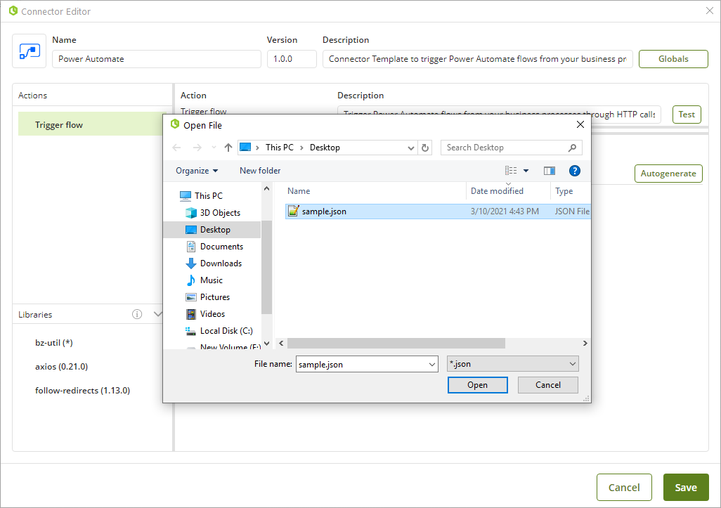Cancel the Open File dialog
The image size is (721, 508).
(547, 385)
